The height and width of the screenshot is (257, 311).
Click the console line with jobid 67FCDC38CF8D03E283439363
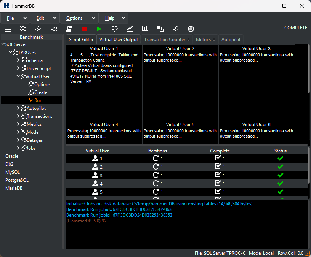(x=119, y=209)
